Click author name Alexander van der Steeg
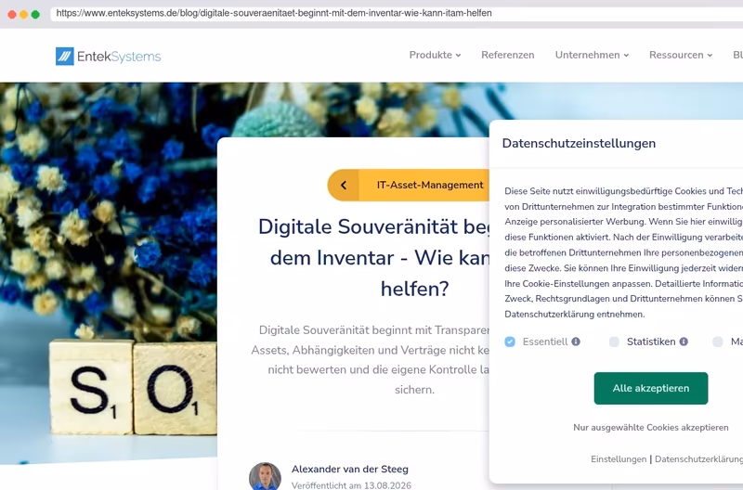 tap(350, 470)
